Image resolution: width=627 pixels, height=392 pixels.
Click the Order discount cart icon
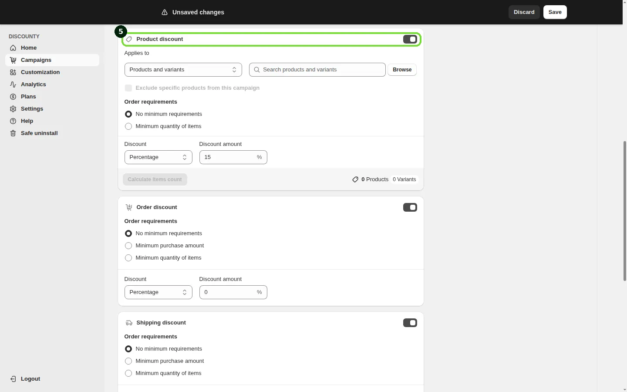[x=129, y=207]
